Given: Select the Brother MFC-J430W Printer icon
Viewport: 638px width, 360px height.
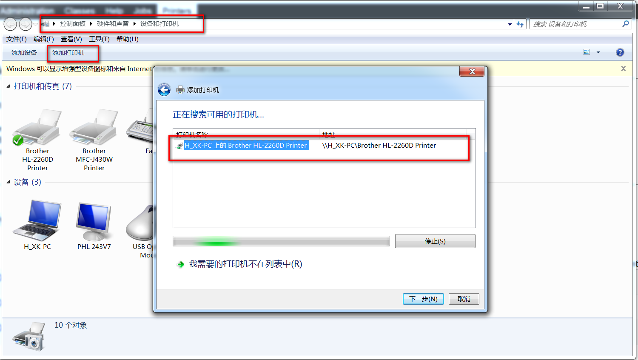Looking at the screenshot, I should (94, 128).
